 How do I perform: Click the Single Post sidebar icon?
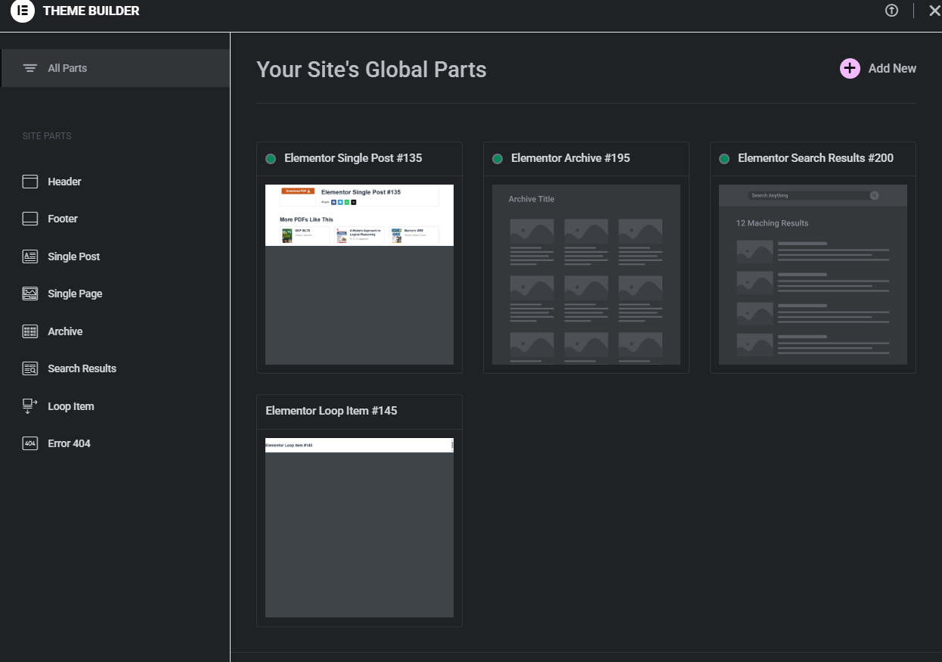(30, 256)
